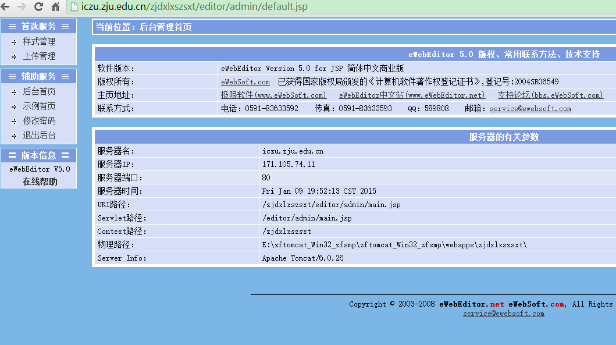Click the 物理路径 label

[x=116, y=245]
